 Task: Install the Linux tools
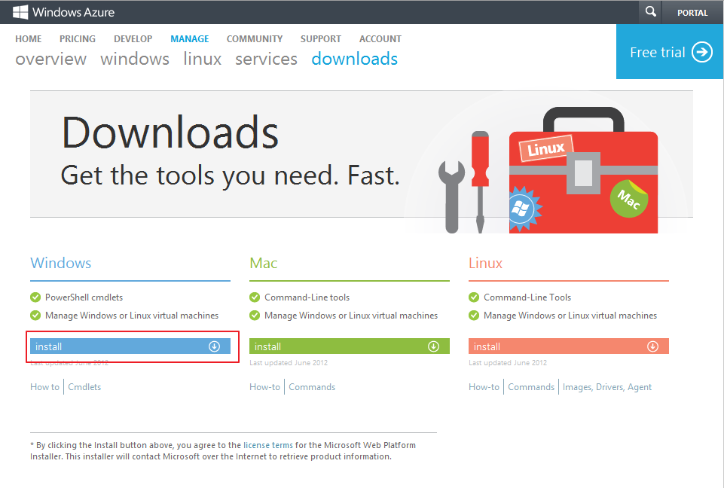568,346
